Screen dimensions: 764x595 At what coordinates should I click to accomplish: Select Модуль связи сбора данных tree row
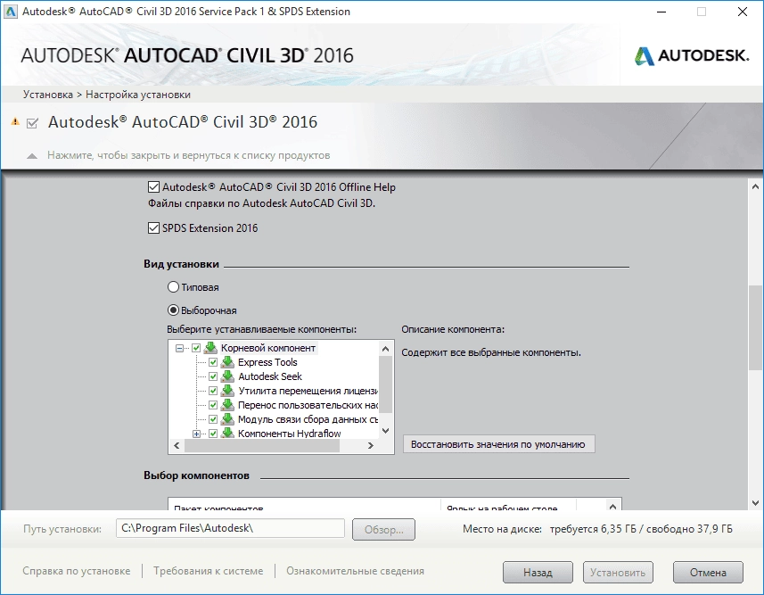308,419
